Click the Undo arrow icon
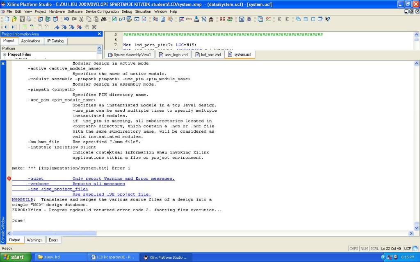420x262 pixels. click(66, 19)
